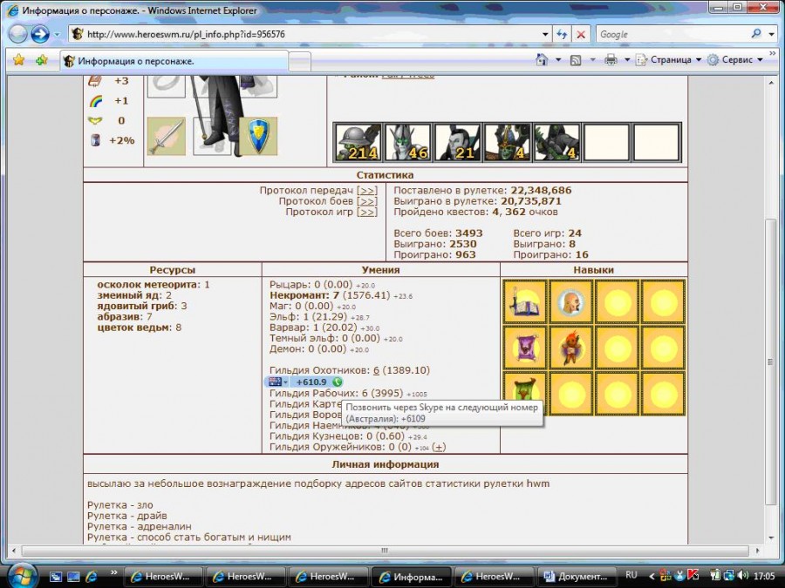Click Add to Favorites icon

coord(42,60)
